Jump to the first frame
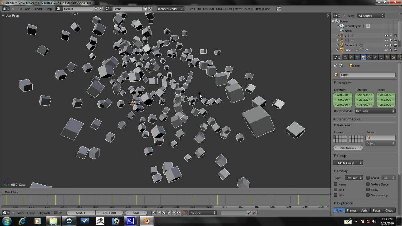 [x=154, y=213]
